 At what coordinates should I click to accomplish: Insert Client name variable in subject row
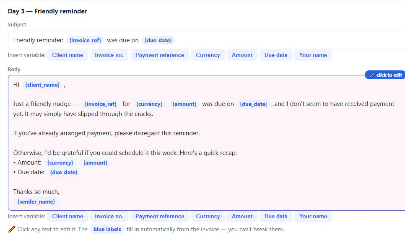(67, 55)
